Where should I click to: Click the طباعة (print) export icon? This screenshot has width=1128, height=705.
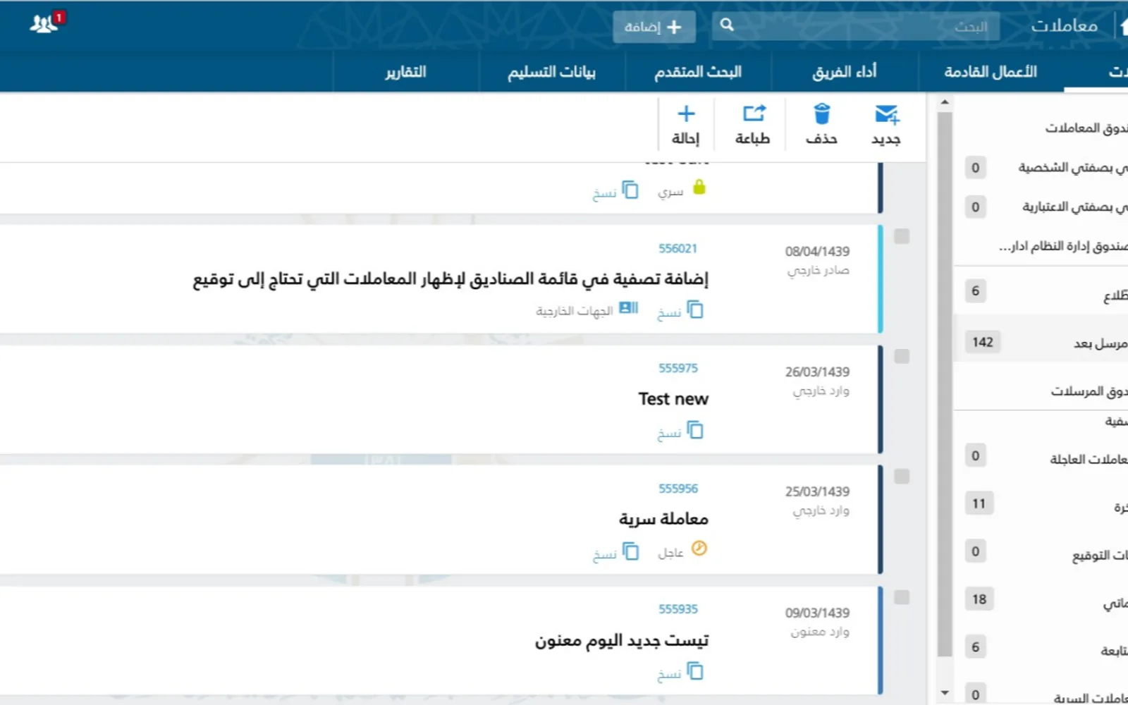pos(754,114)
